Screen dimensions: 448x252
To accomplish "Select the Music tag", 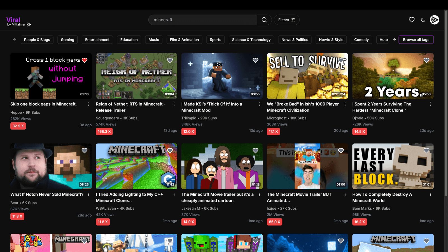I will pyautogui.click(x=154, y=40).
